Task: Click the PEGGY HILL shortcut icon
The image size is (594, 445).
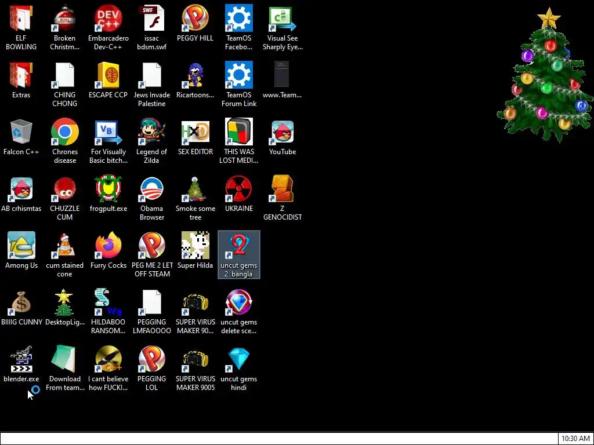Action: click(x=195, y=19)
